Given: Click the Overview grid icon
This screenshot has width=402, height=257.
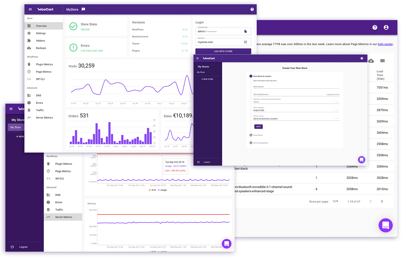Looking at the screenshot, I should click(x=29, y=26).
